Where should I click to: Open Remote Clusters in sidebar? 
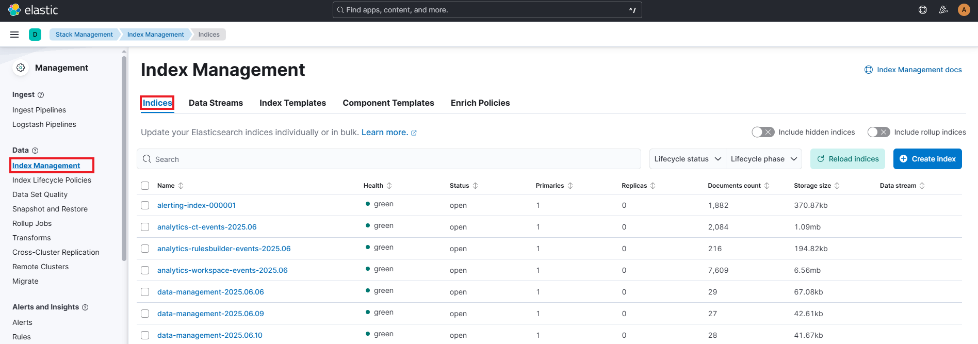tap(40, 267)
